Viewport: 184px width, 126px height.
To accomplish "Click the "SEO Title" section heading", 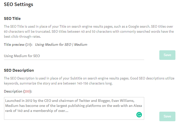I will pyautogui.click(x=12, y=19).
